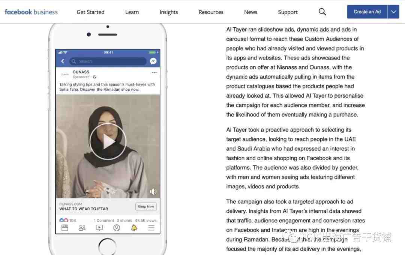405x255 pixels.
Task: Click the 'Talking styling tips' post caption
Action: (107, 87)
